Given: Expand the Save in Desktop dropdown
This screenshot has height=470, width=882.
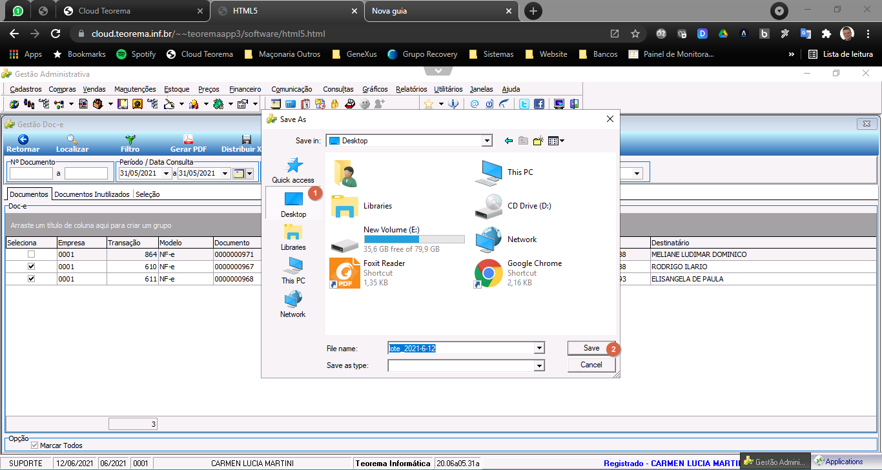Looking at the screenshot, I should tap(487, 141).
